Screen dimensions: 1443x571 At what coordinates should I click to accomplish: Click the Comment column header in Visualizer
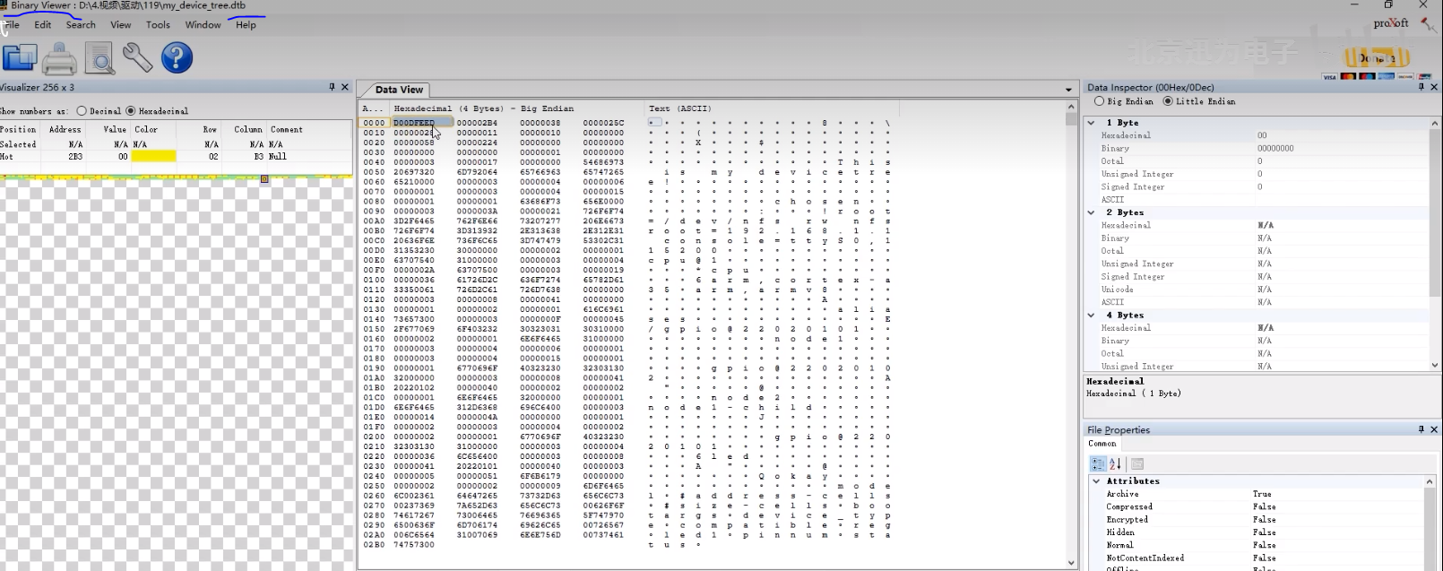(287, 129)
